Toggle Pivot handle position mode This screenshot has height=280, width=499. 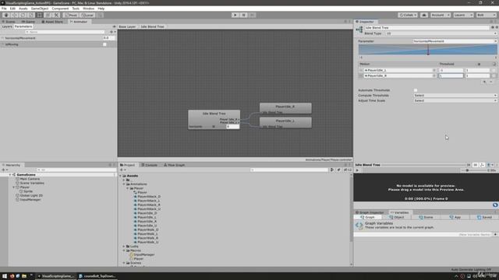point(71,15)
